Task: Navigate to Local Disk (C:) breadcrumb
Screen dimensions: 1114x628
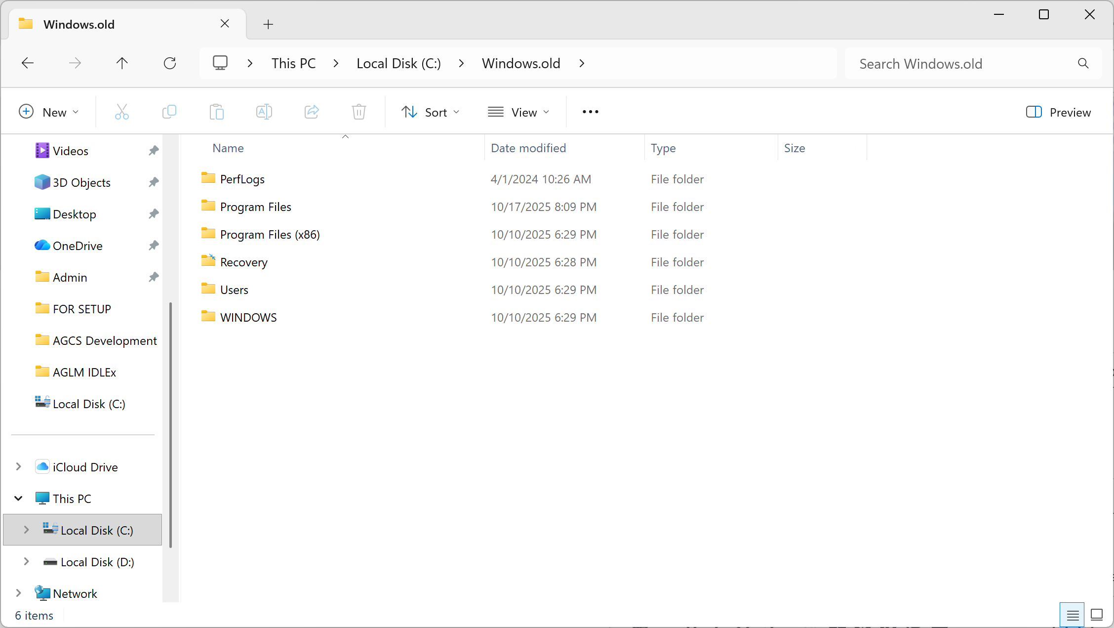Action: click(x=398, y=63)
